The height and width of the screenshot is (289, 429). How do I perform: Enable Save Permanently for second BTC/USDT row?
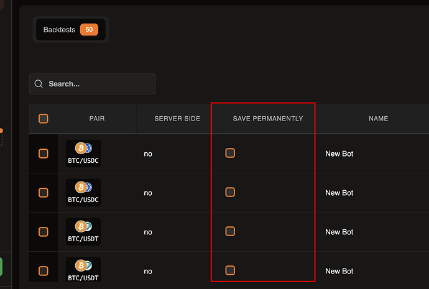pos(230,270)
